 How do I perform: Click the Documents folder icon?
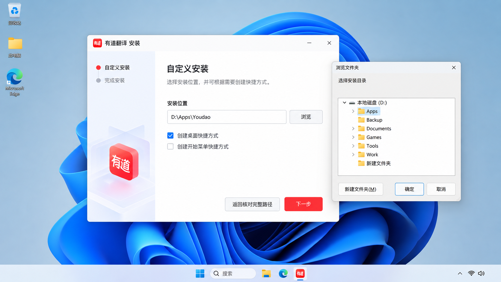pyautogui.click(x=361, y=129)
